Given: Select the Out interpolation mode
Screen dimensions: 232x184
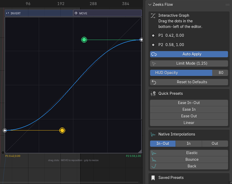Looking at the screenshot, I should tap(215, 143).
